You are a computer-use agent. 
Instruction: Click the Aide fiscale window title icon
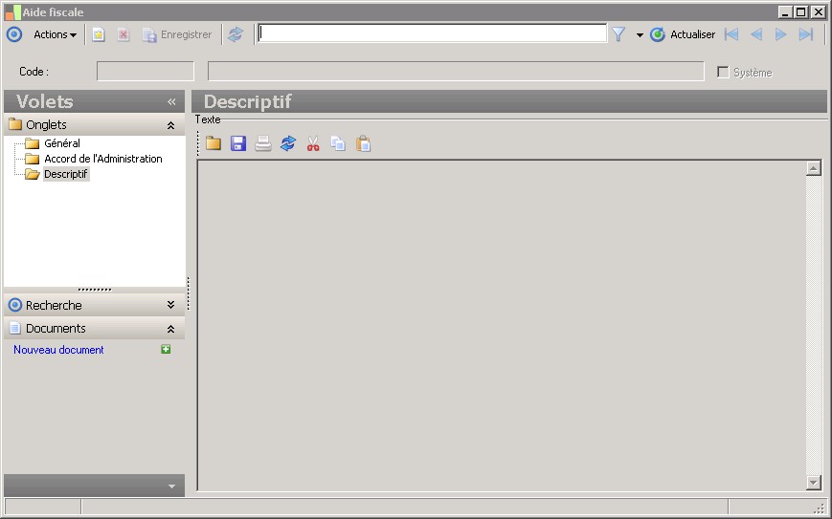tap(12, 12)
